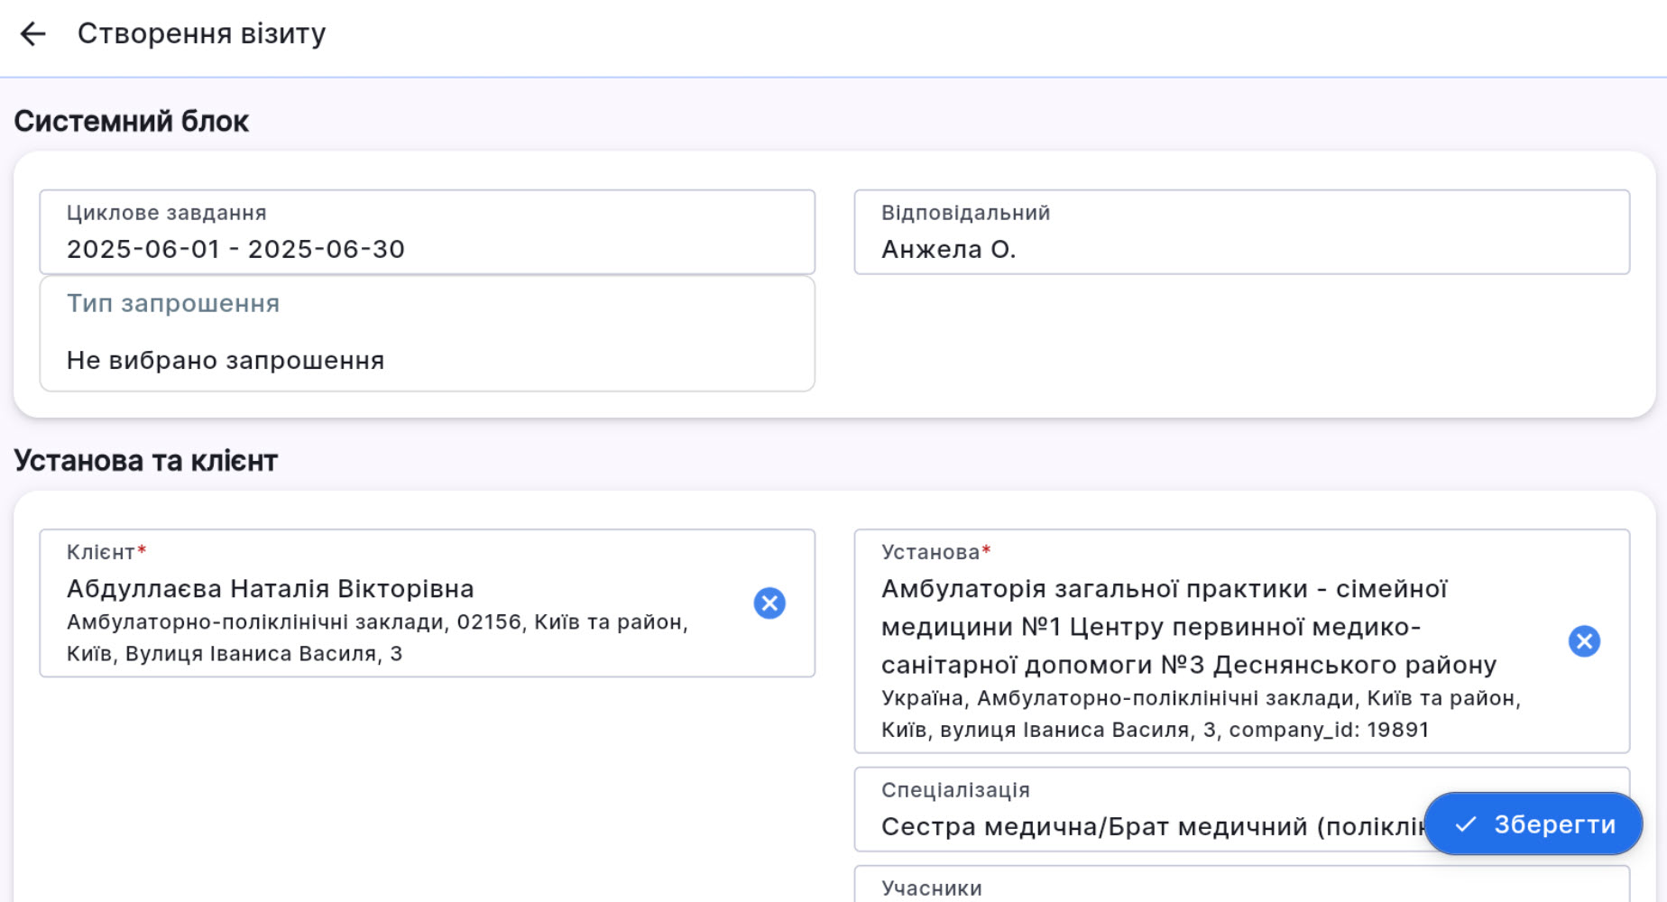Select the text Не вибрано запрошення
The width and height of the screenshot is (1667, 902).
click(x=225, y=360)
